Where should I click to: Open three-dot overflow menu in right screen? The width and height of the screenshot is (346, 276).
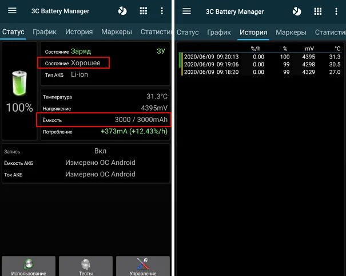pyautogui.click(x=336, y=11)
